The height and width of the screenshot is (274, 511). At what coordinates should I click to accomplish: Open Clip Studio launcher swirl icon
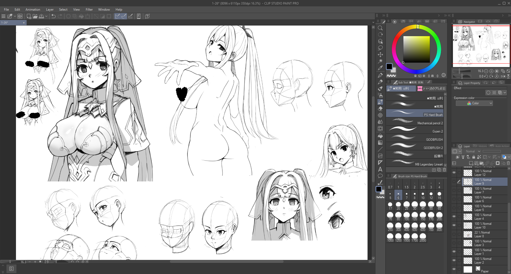tap(20, 16)
